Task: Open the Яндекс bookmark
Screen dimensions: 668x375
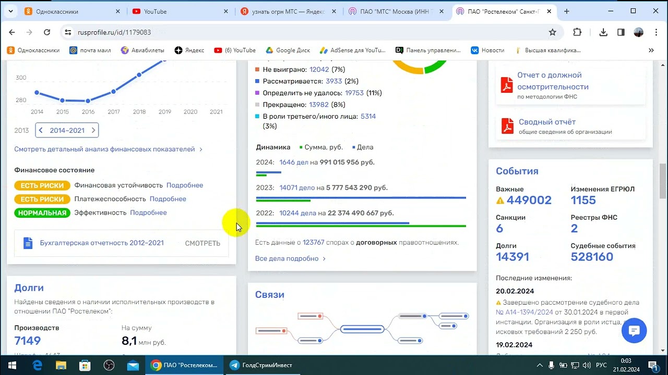Action: click(189, 51)
